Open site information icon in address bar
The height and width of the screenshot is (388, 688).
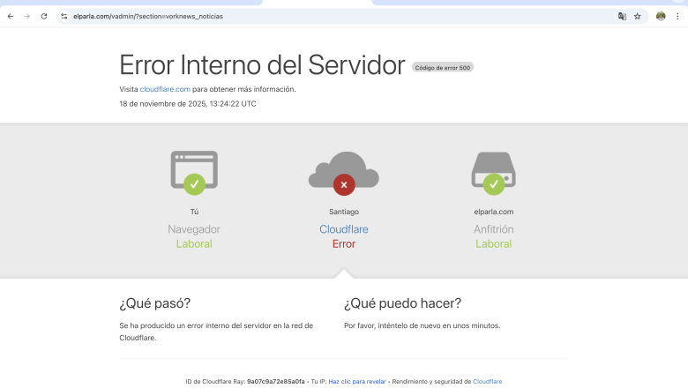(x=64, y=16)
